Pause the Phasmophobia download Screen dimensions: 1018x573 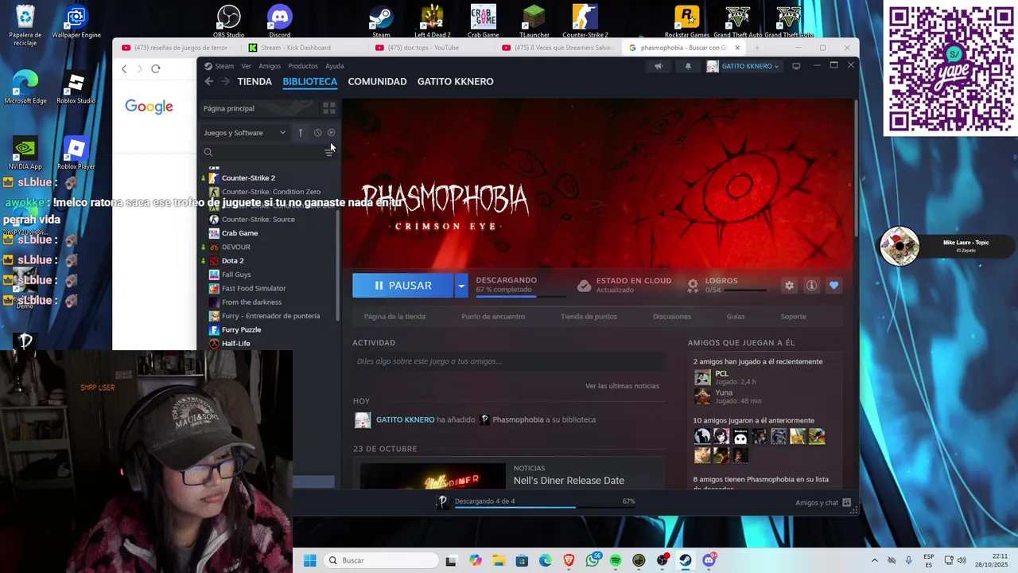(x=403, y=285)
